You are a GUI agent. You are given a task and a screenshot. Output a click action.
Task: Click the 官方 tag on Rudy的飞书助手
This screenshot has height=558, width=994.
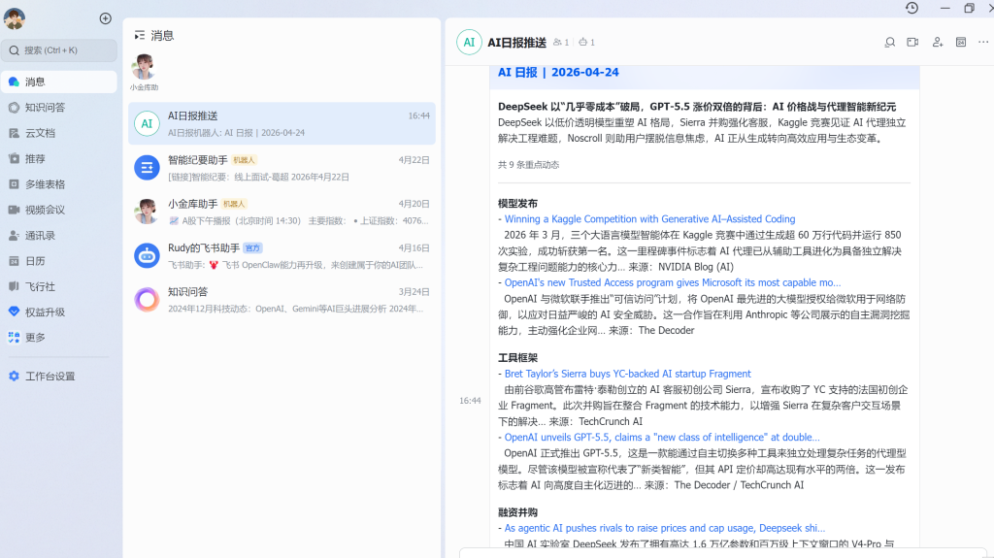coord(252,247)
